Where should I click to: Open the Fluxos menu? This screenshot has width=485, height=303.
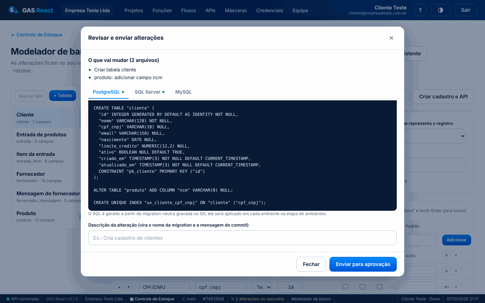coord(188,10)
